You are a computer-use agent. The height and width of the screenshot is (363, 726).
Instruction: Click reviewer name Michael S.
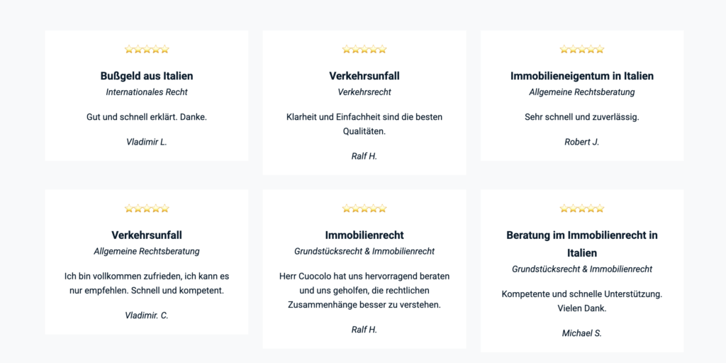point(582,333)
